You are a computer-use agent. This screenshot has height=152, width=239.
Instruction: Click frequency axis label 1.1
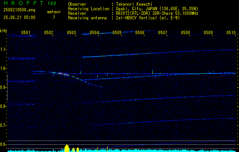tap(3, 49)
